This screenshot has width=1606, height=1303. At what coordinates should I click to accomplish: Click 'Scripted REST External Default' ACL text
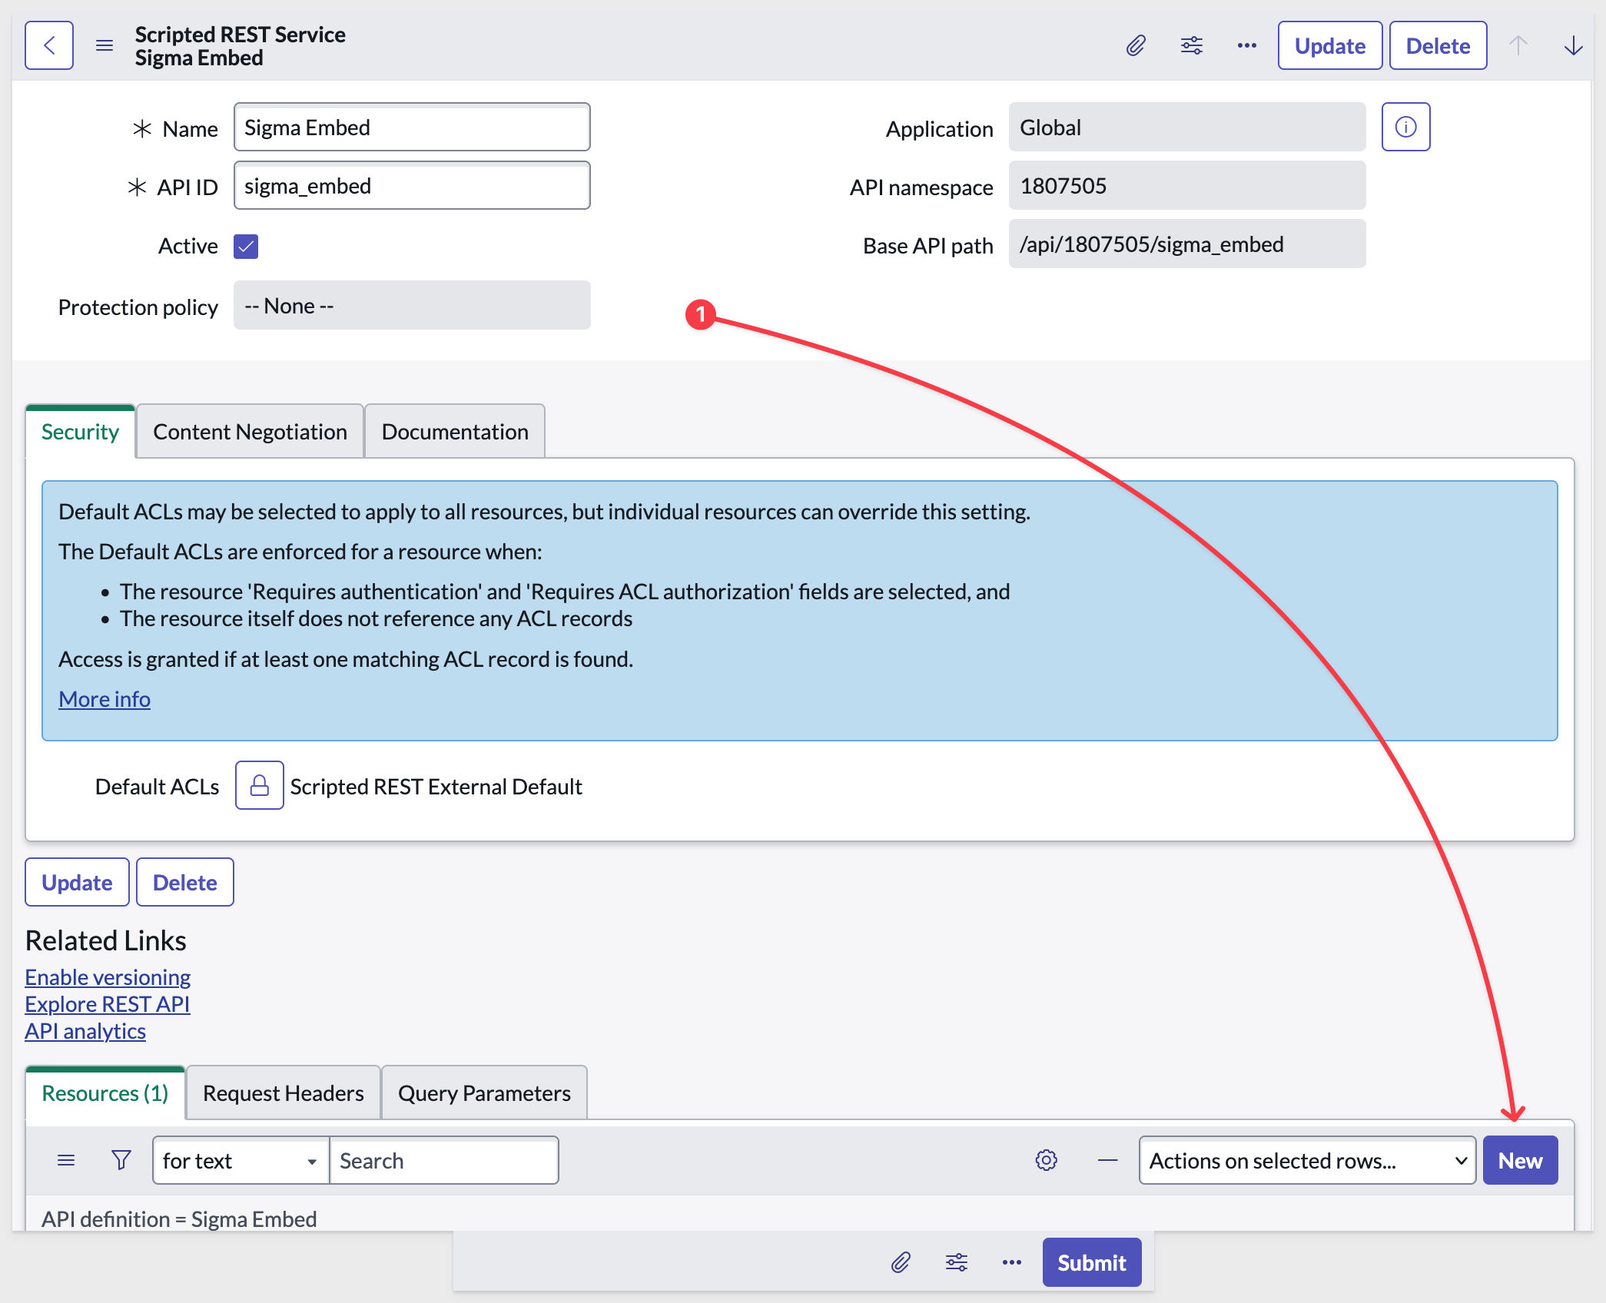point(436,787)
